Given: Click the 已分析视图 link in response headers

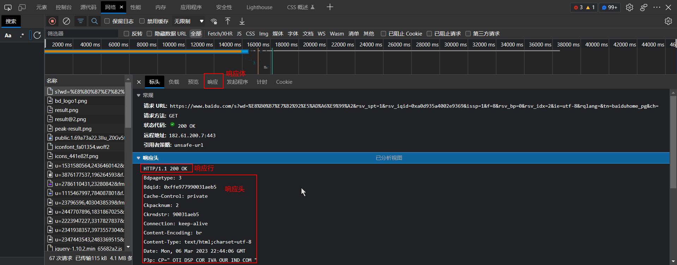Looking at the screenshot, I should click(389, 158).
